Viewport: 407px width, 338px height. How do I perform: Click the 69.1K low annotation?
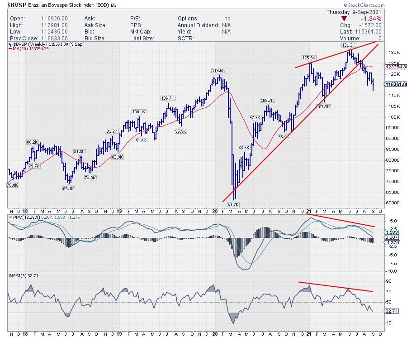click(68, 188)
